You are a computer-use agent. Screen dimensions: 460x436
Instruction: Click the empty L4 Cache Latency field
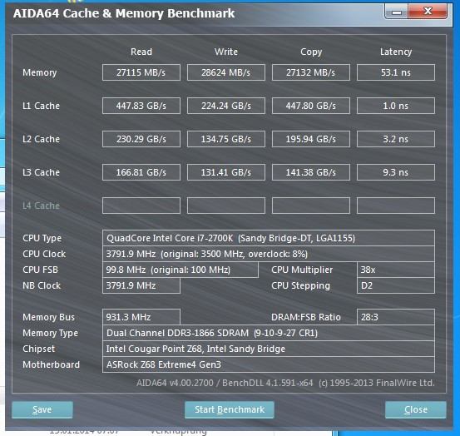coord(396,206)
